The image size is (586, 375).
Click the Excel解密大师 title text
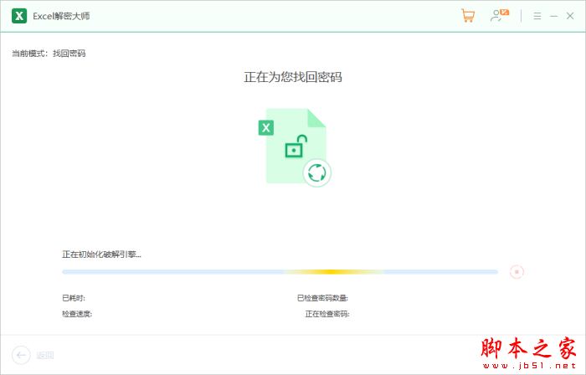61,16
